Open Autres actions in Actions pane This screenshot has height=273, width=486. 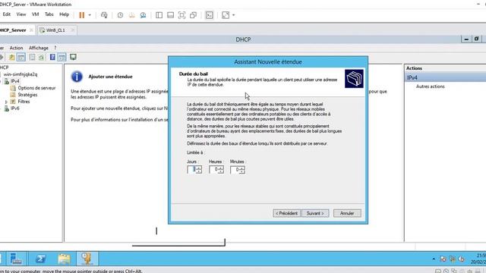point(431,86)
